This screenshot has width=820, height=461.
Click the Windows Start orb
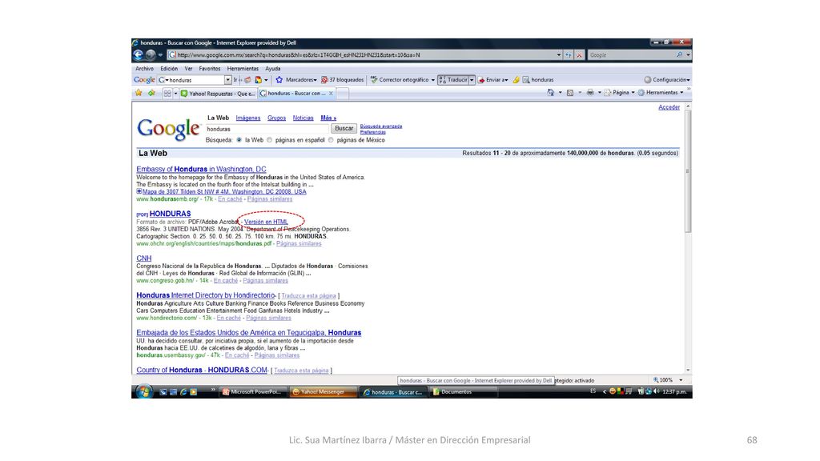point(143,391)
